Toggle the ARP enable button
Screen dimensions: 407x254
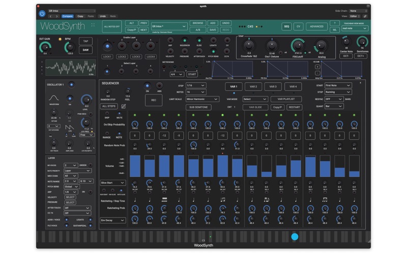[170, 41]
